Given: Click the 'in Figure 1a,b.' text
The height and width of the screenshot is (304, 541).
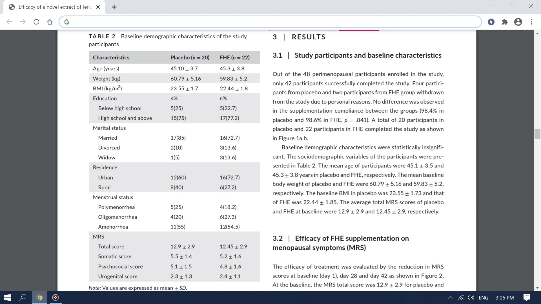Looking at the screenshot, I should 290,138.
